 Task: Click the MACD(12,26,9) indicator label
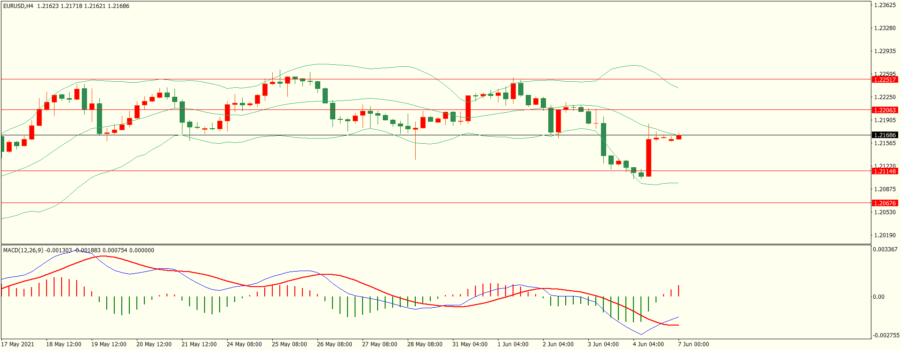[x=23, y=250]
